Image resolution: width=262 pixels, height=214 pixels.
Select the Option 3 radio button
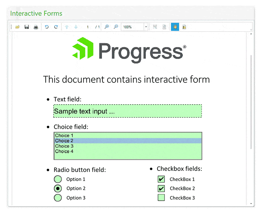point(58,198)
